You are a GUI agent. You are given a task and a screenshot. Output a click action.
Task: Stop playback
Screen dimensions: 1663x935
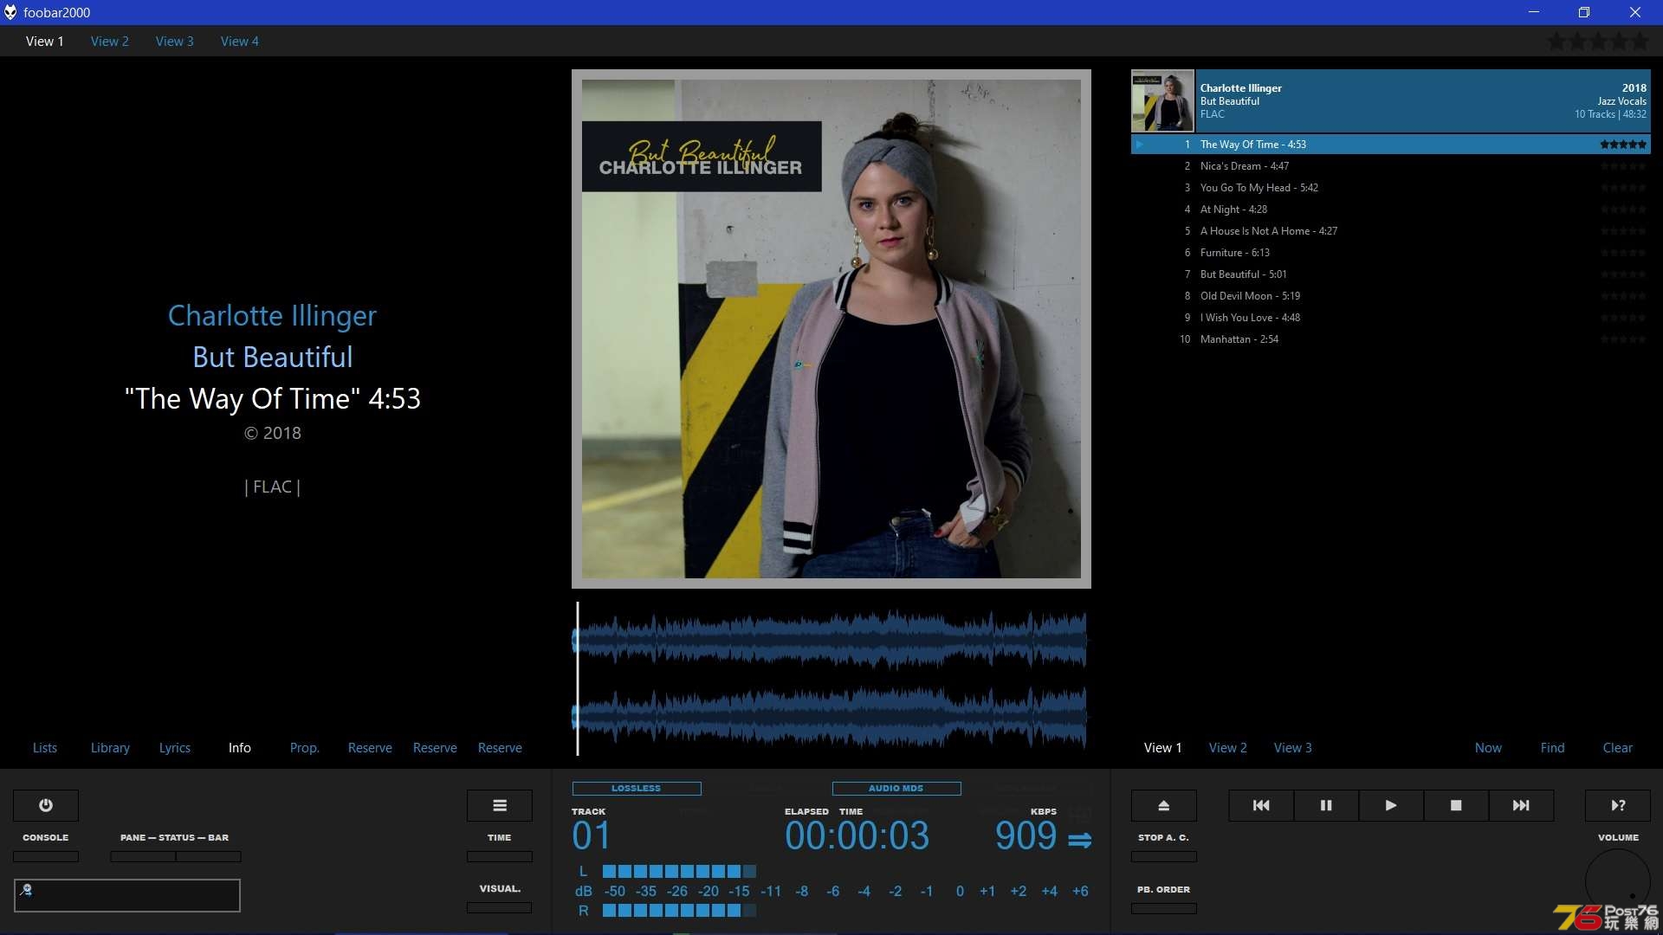pyautogui.click(x=1456, y=805)
